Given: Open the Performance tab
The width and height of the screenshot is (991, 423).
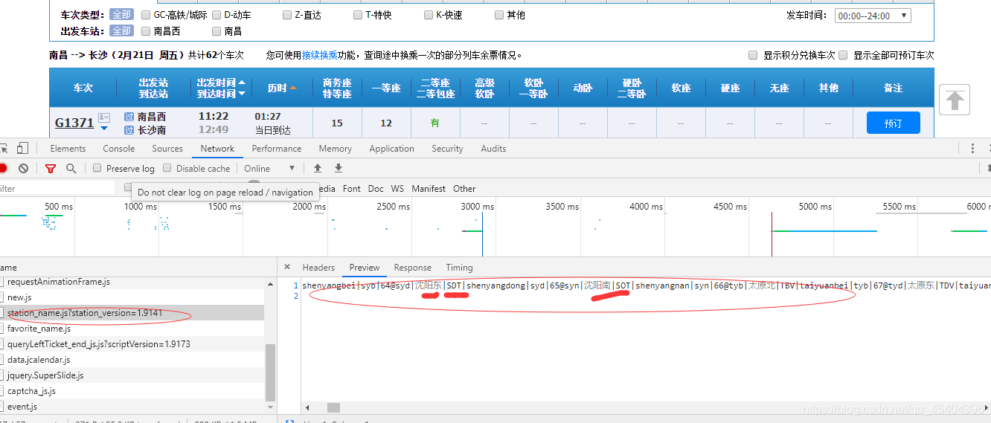Looking at the screenshot, I should click(x=277, y=149).
